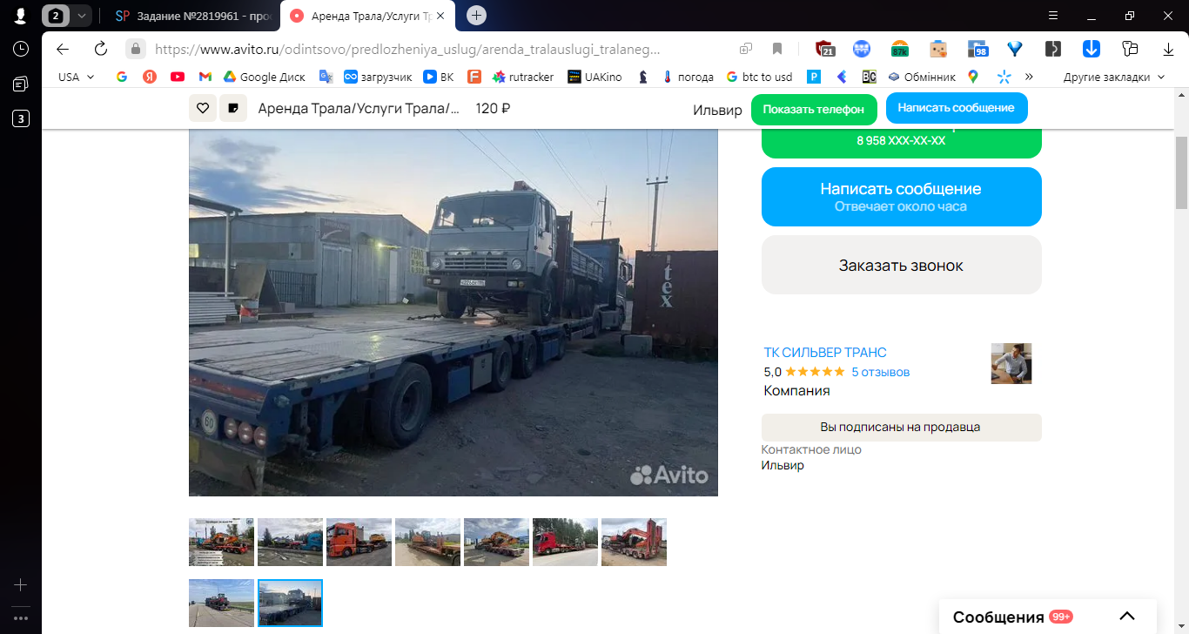The image size is (1189, 634).
Task: Select the last thumbnail with blue border
Action: pyautogui.click(x=291, y=603)
